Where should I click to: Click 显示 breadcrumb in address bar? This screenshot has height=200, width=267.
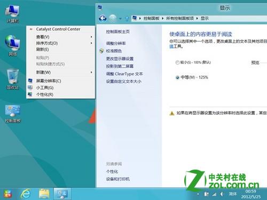pyautogui.click(x=205, y=19)
